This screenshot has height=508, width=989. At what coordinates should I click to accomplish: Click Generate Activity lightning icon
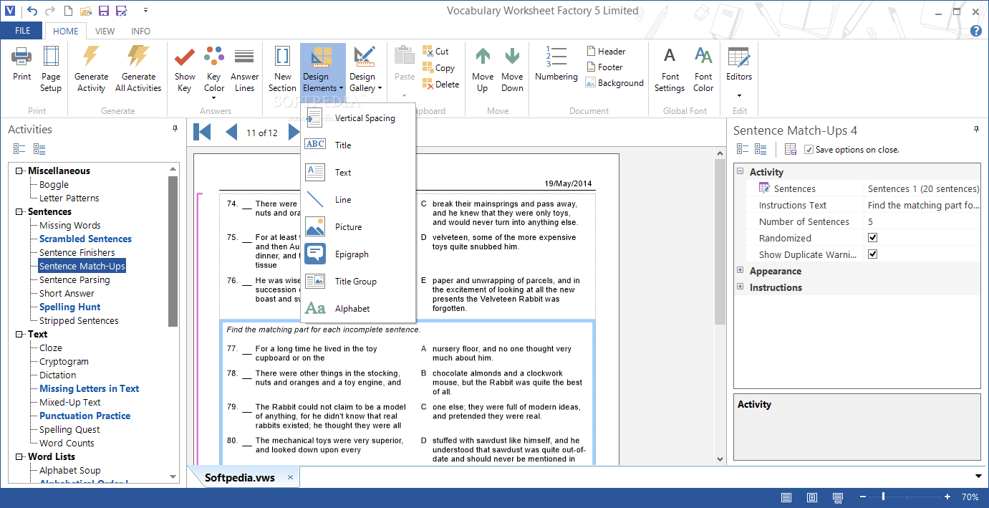(92, 56)
